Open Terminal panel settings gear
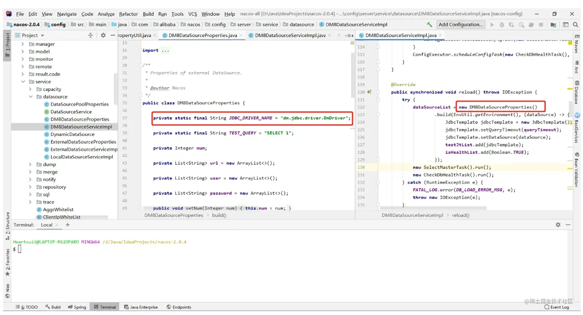583x315 pixels. click(558, 225)
